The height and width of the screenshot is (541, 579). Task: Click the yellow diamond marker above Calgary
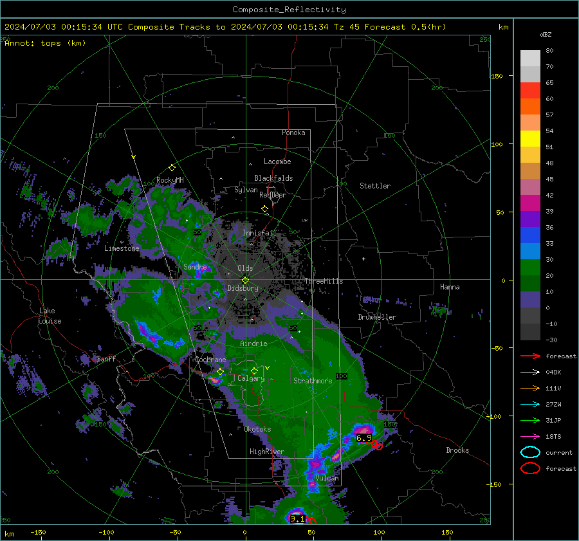click(254, 371)
